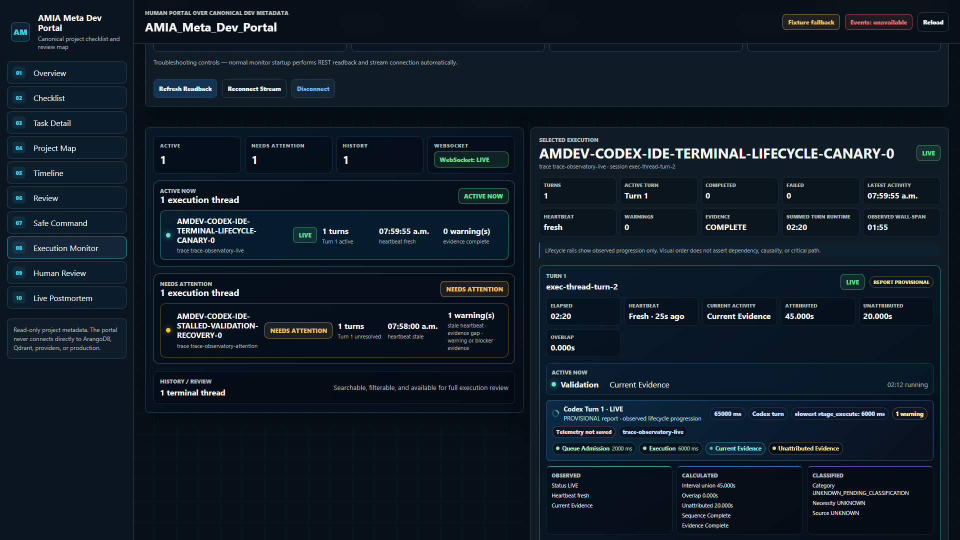960x540 pixels.
Task: Click the Events: unavailable badge
Action: pos(878,22)
